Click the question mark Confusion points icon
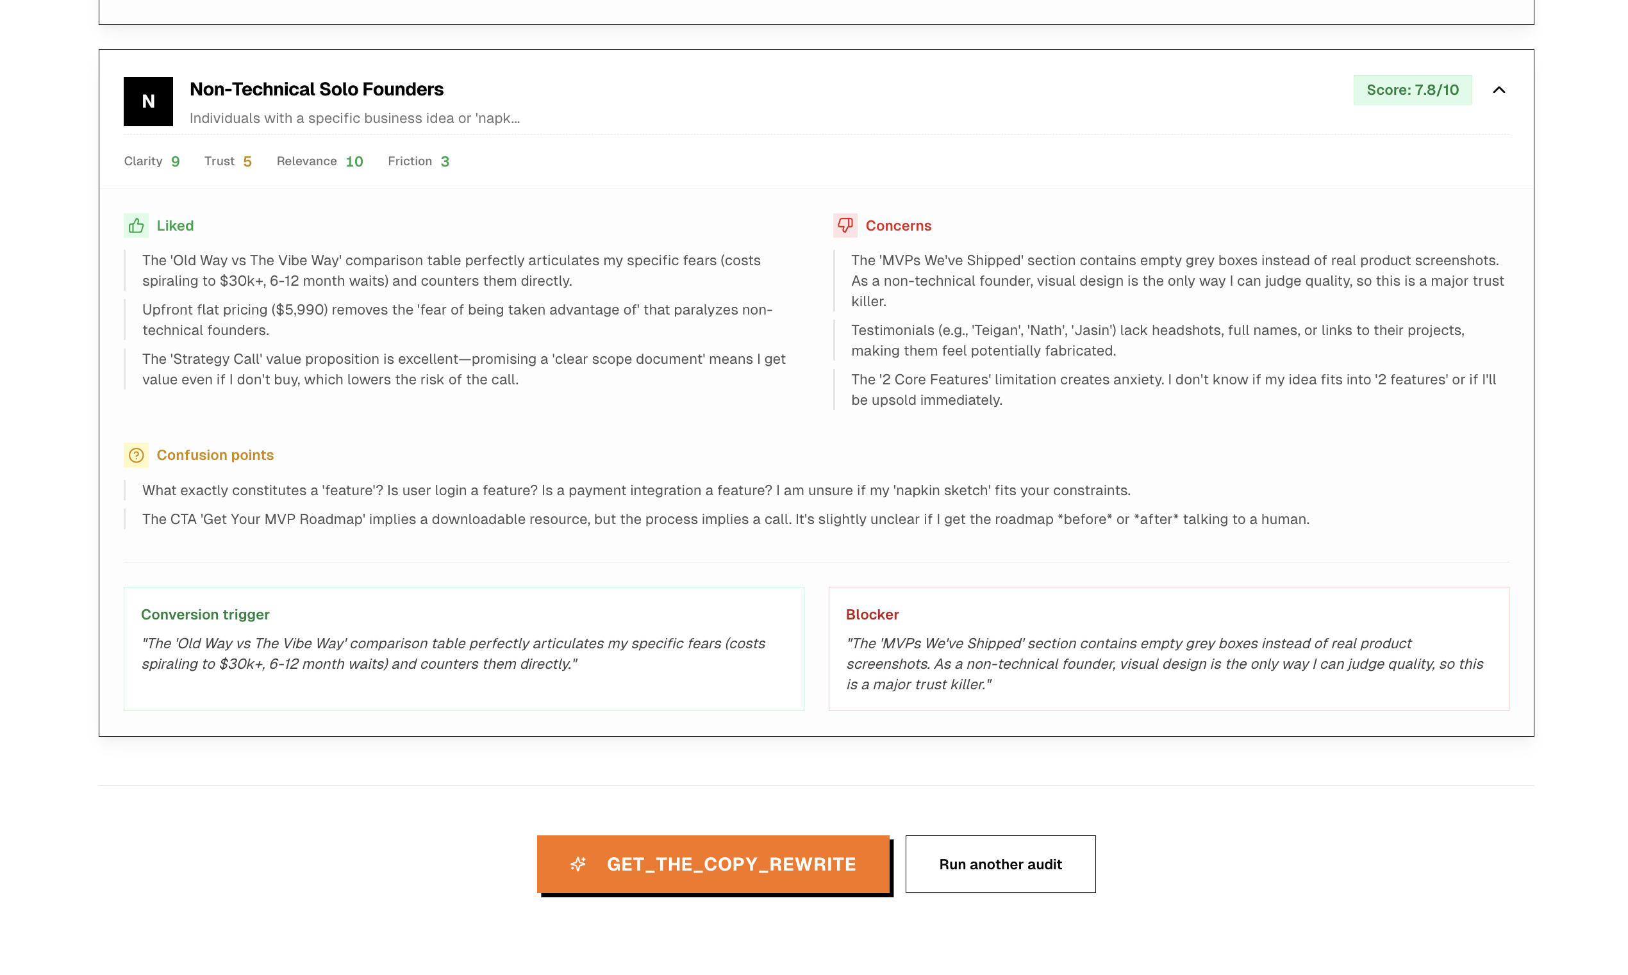The height and width of the screenshot is (975, 1628). 136,455
